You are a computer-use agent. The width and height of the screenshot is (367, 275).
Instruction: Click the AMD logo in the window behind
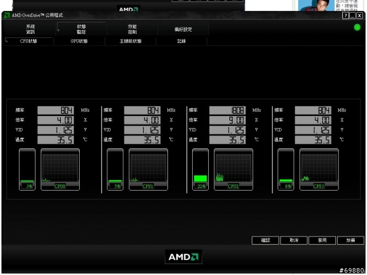tap(128, 9)
